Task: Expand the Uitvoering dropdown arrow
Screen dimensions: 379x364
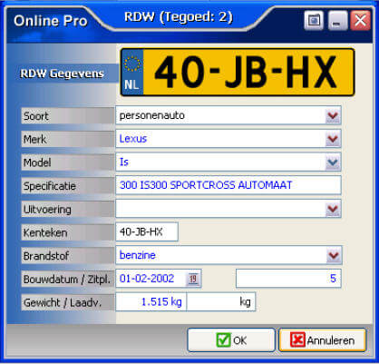Action: (x=333, y=209)
